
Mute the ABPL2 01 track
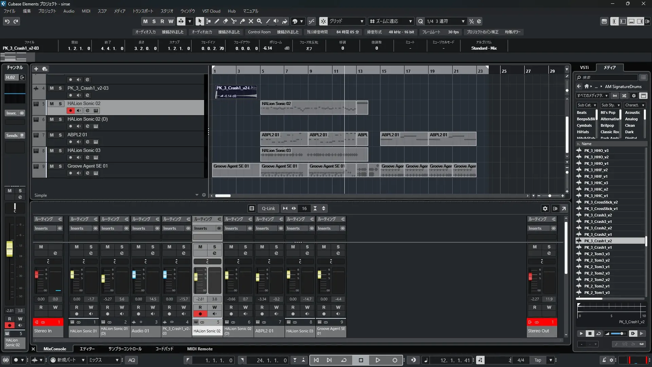pos(52,135)
